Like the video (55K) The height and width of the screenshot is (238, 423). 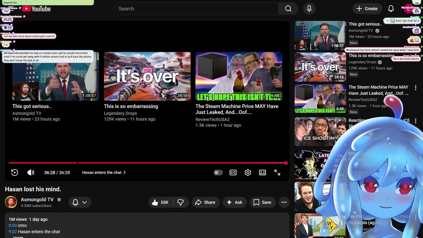click(161, 202)
